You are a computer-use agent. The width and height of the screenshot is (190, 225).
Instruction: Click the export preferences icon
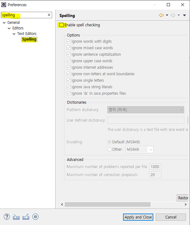click(26, 217)
